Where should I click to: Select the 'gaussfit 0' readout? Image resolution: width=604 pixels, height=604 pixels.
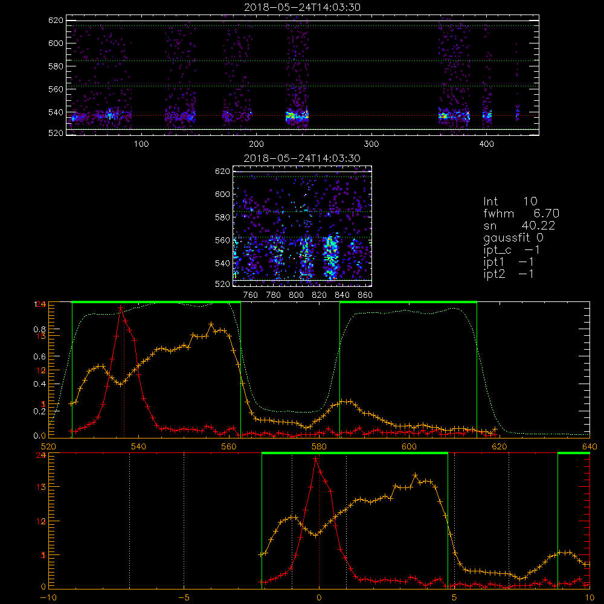(513, 237)
